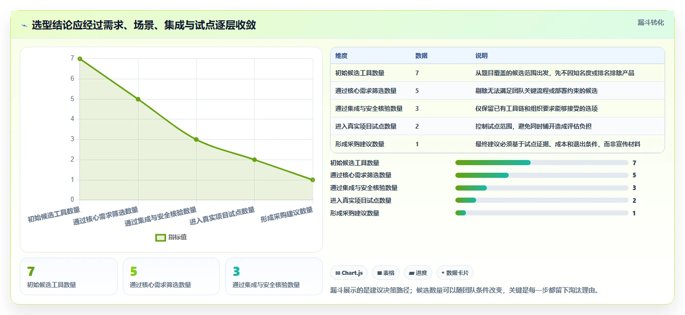Open the 漏斗转化 badge at top right
685x315 pixels.
click(651, 22)
